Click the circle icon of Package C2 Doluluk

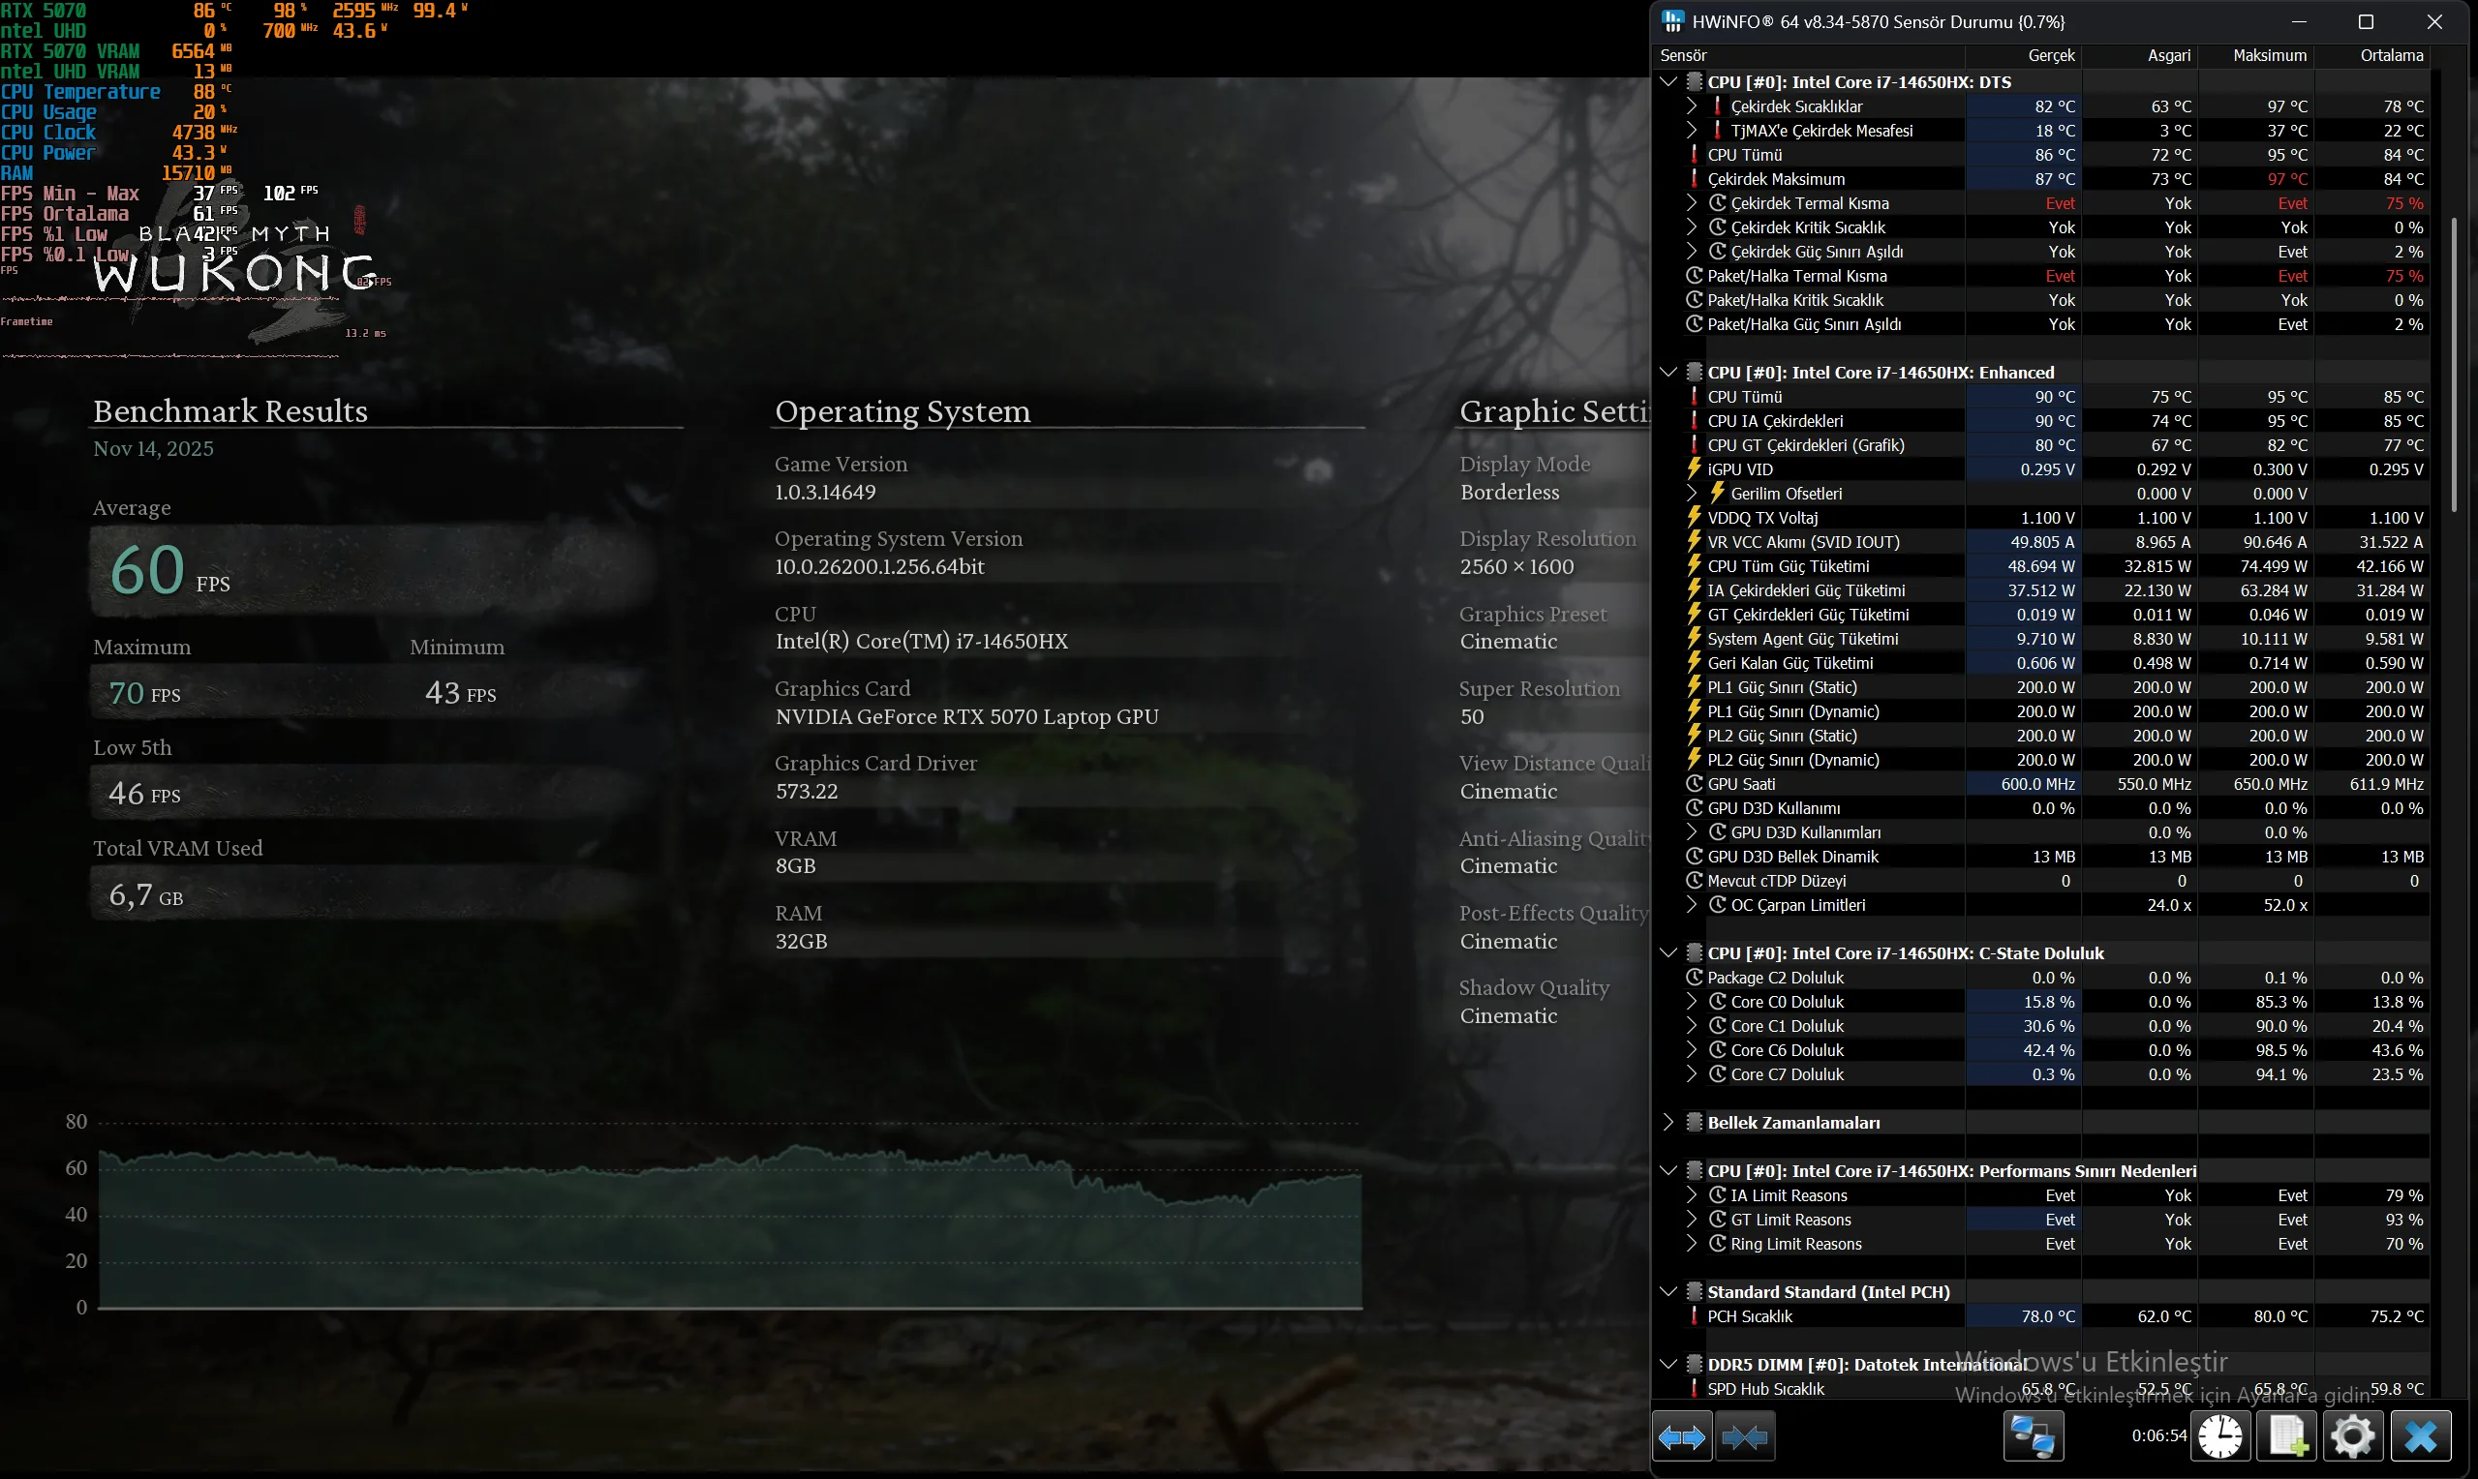click(1695, 977)
